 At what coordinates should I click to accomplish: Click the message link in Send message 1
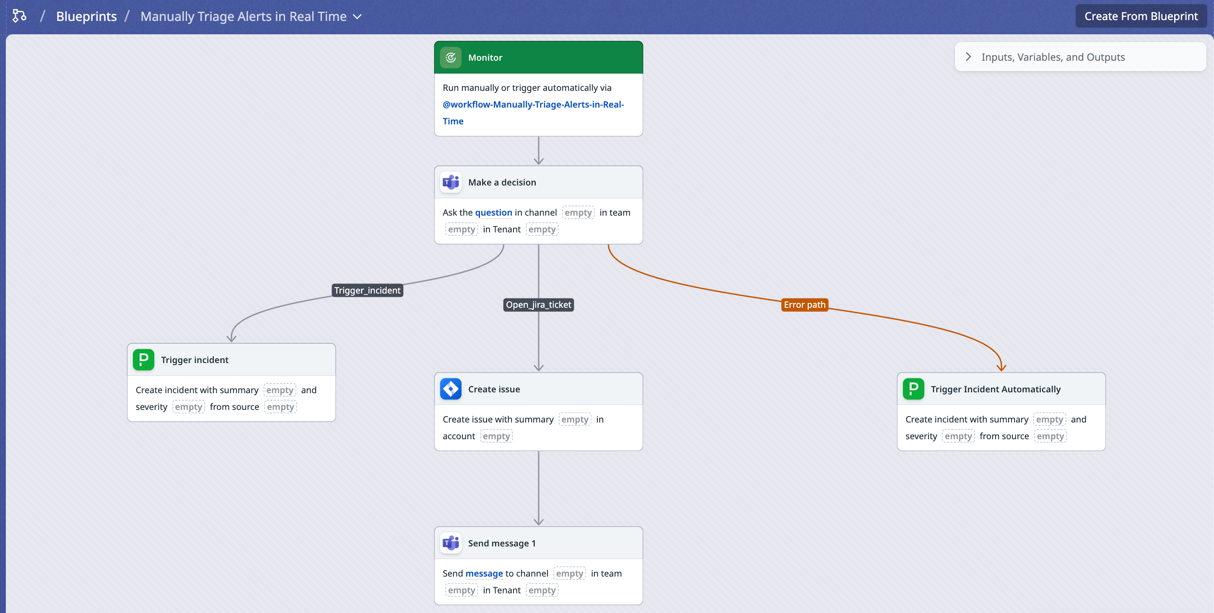484,573
